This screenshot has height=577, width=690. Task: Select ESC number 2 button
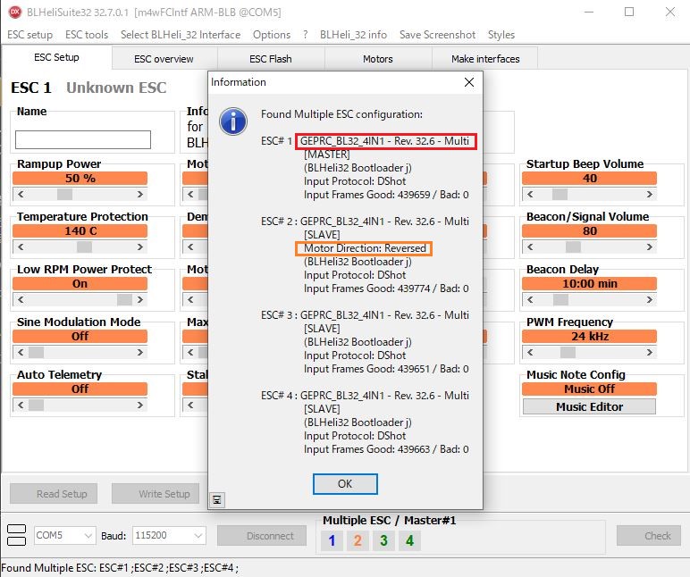click(x=358, y=540)
